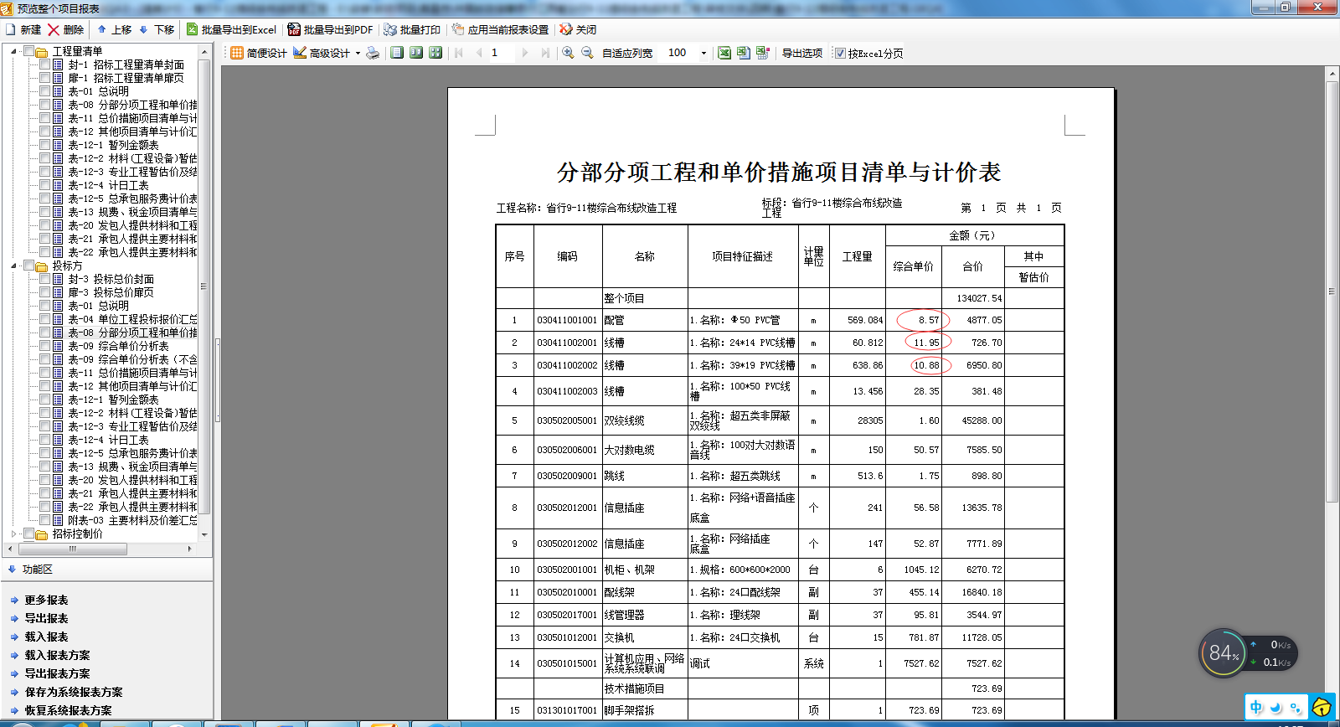The image size is (1340, 727).
Task: Open 简便设计 simple design mode
Action: (259, 53)
